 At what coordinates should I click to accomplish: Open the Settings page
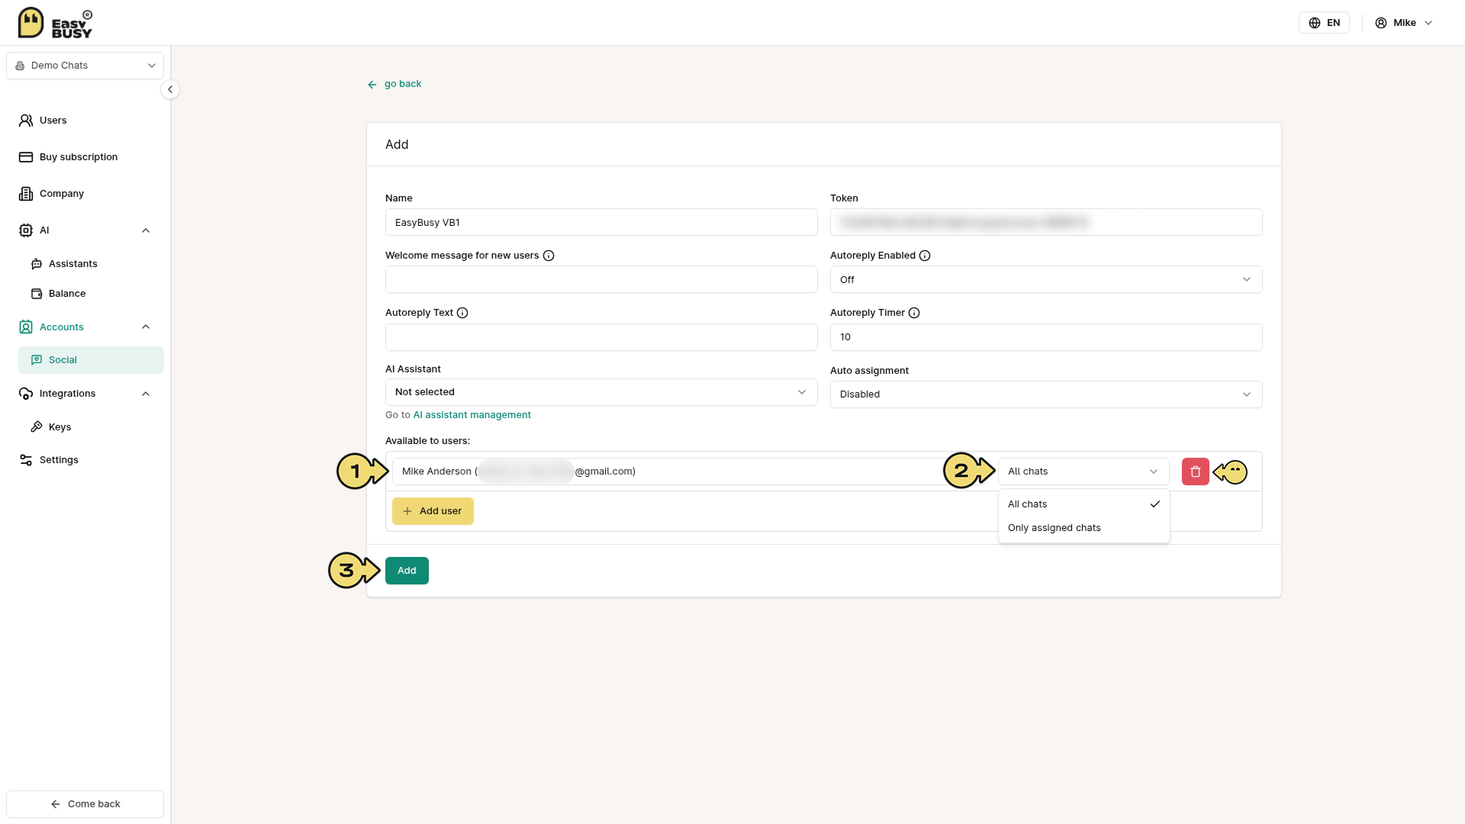(x=58, y=460)
